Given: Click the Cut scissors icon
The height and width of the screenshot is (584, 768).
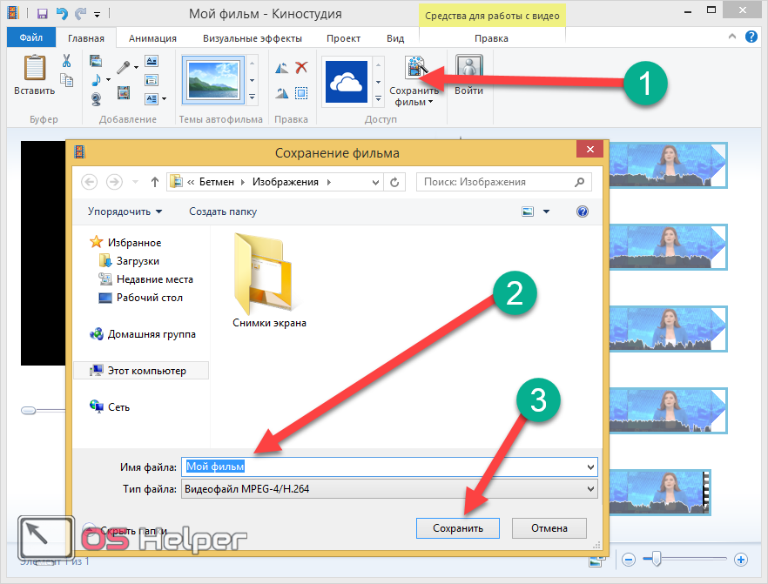Looking at the screenshot, I should (x=66, y=61).
